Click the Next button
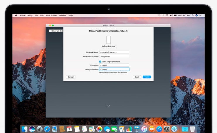 [147, 77]
